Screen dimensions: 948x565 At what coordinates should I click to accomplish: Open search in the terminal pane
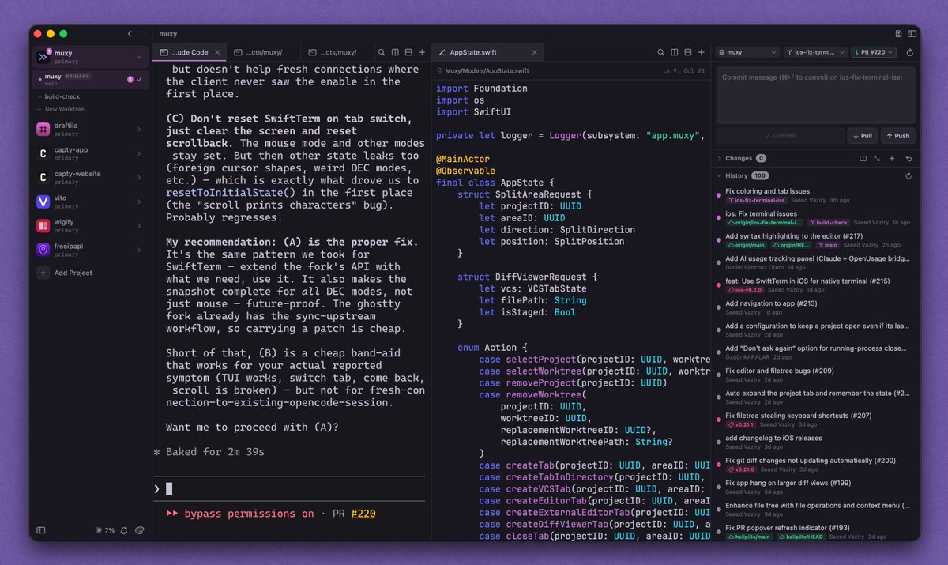click(382, 52)
